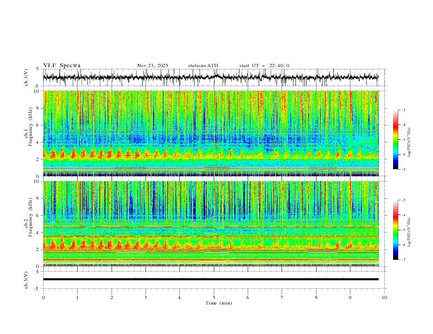The width and height of the screenshot is (433, 334).
Task: Click the 'start UT = 22:40:0' text
Action: point(264,65)
